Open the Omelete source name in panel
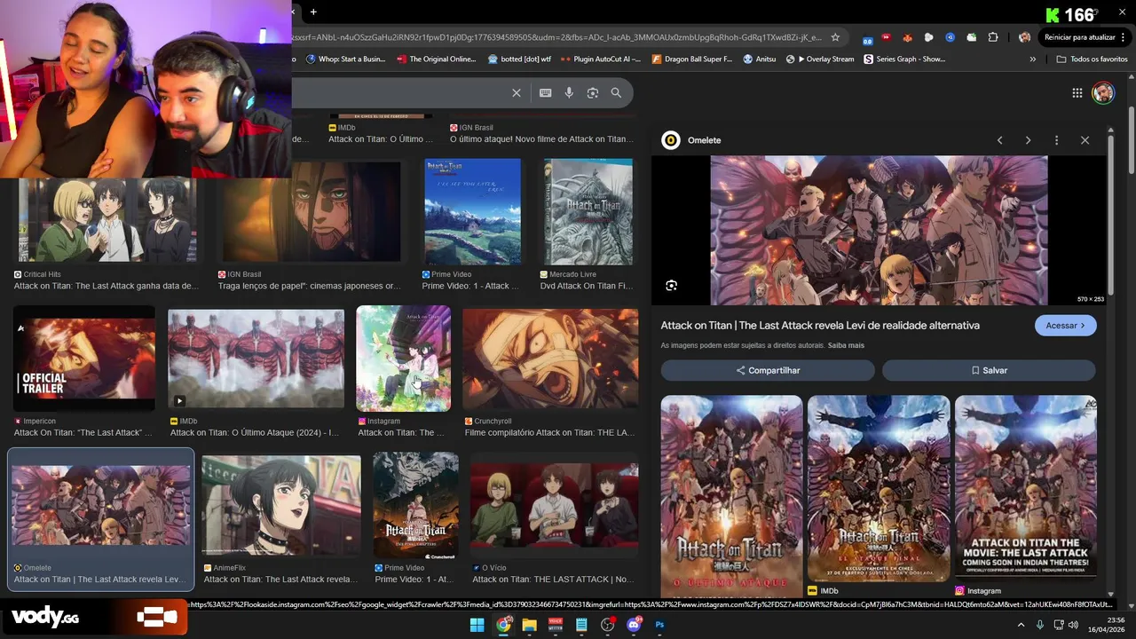Viewport: 1136px width, 639px height. [x=704, y=140]
